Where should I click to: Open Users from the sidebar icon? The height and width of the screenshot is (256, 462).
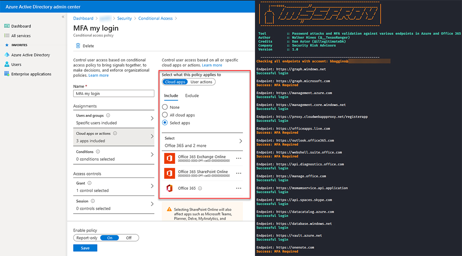coord(7,64)
